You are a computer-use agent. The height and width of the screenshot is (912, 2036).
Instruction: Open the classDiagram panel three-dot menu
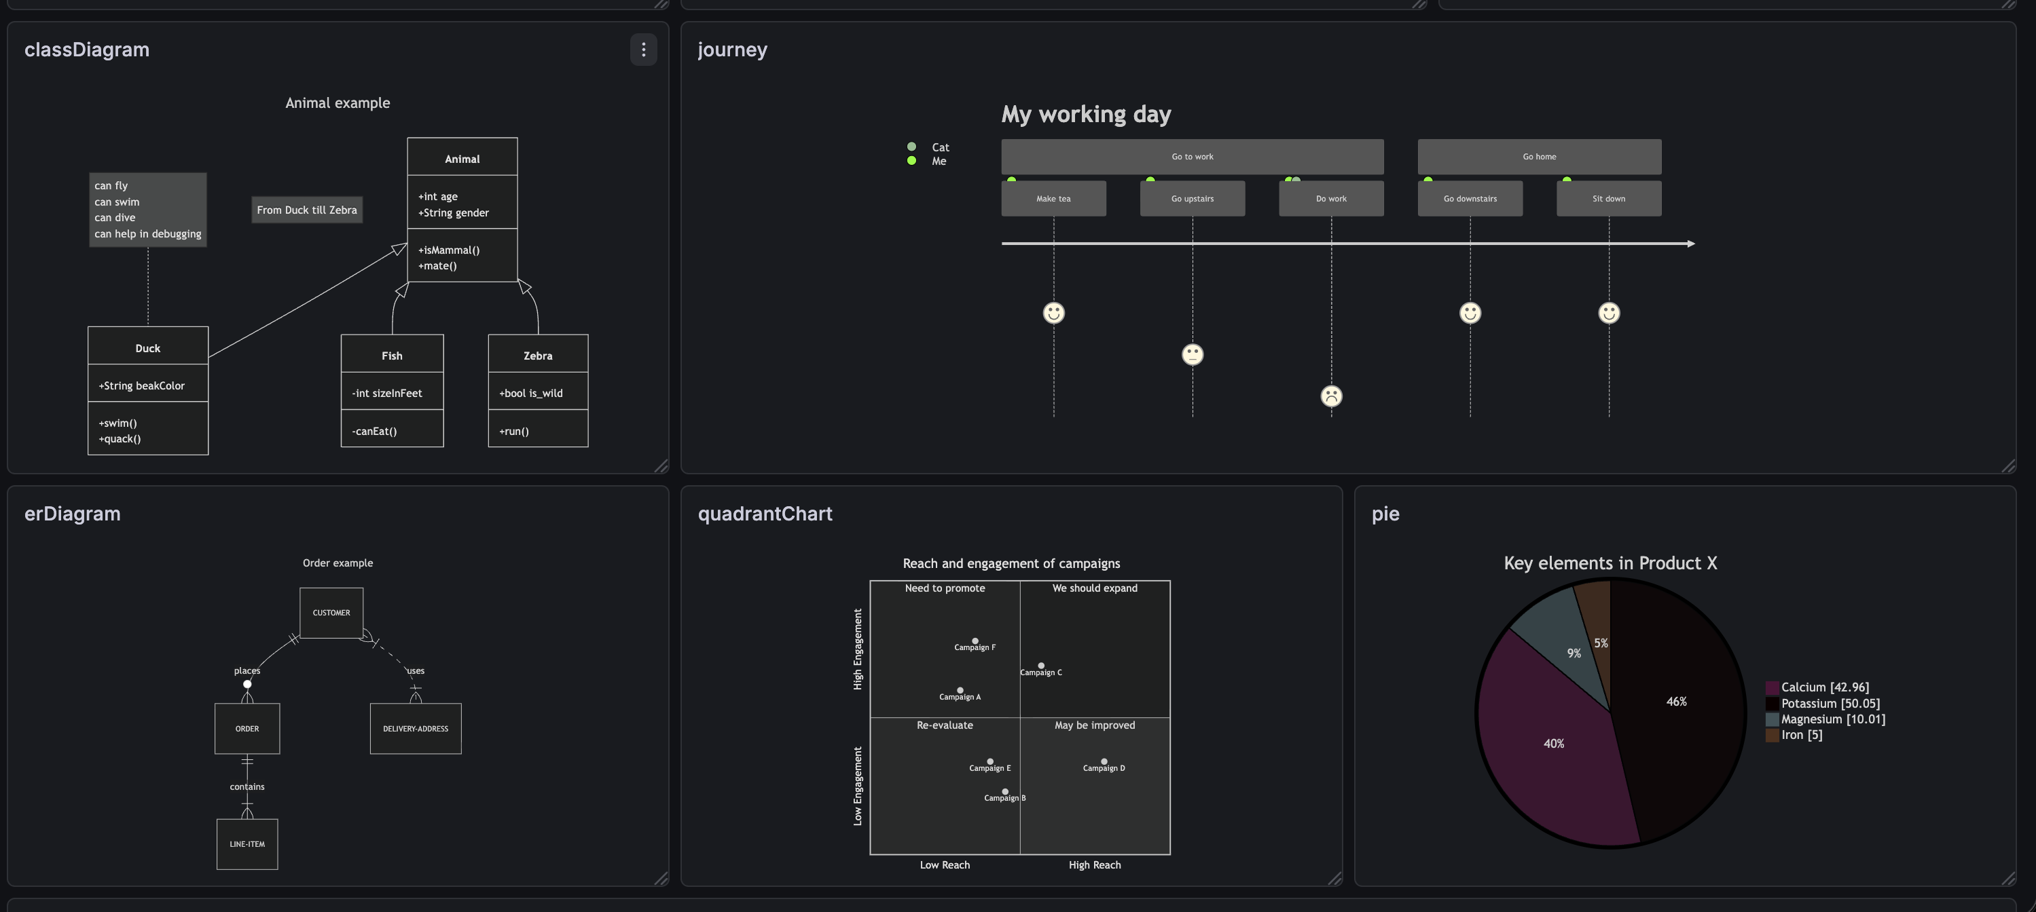[x=643, y=50]
